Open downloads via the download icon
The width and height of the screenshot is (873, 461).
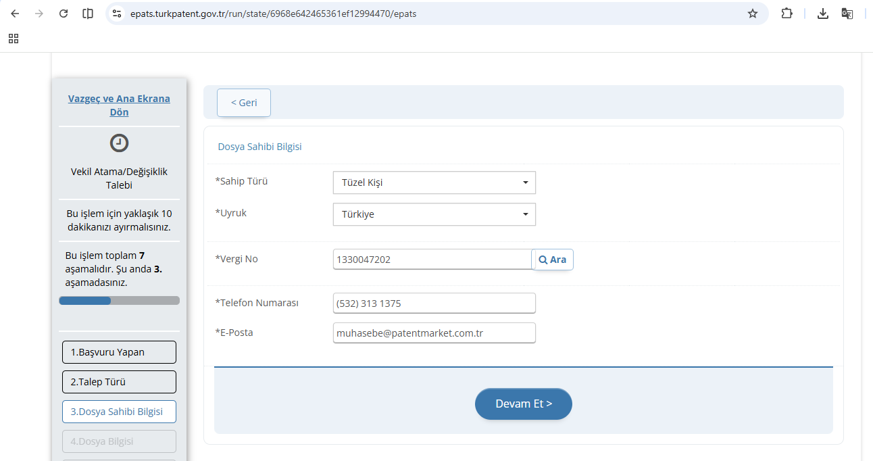tap(822, 14)
